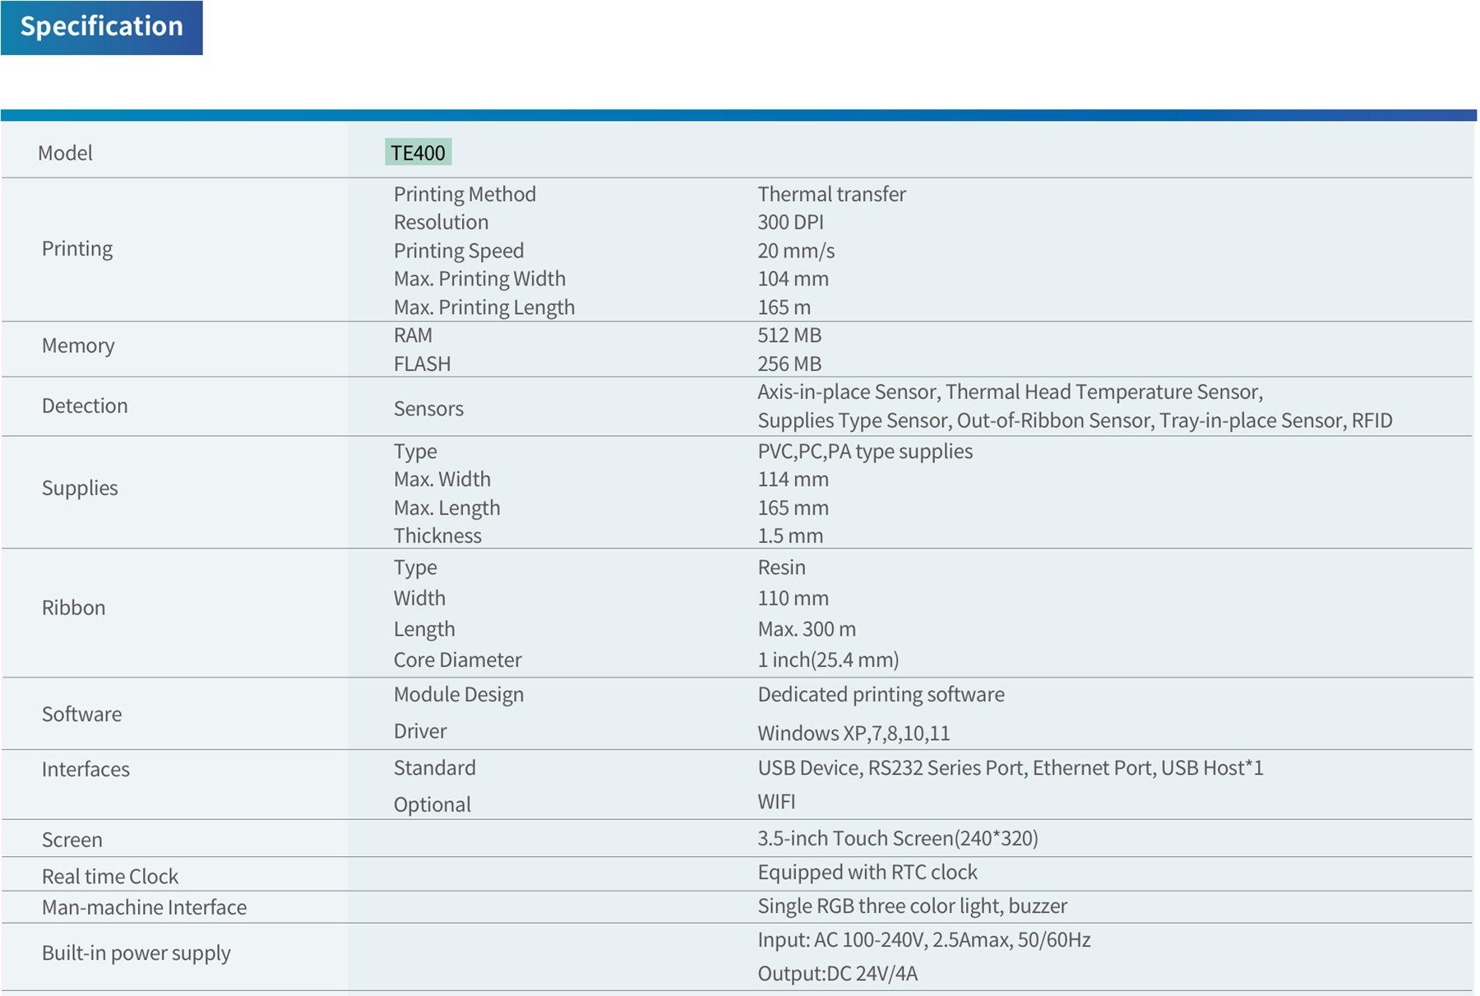1480x996 pixels.
Task: Click the Max. Printing Width label
Action: coord(479,279)
